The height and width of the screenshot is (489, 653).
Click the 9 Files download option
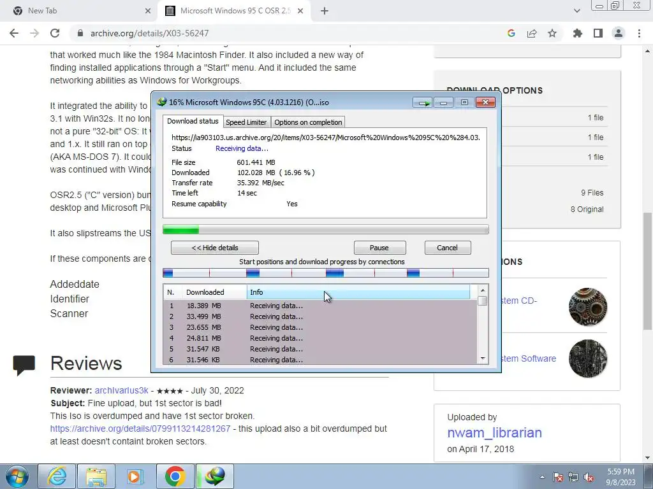coord(592,193)
